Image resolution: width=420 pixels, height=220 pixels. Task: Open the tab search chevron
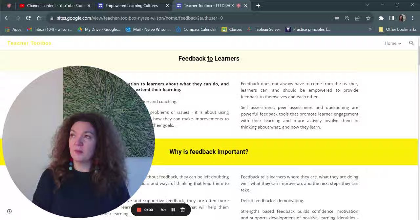367,5
